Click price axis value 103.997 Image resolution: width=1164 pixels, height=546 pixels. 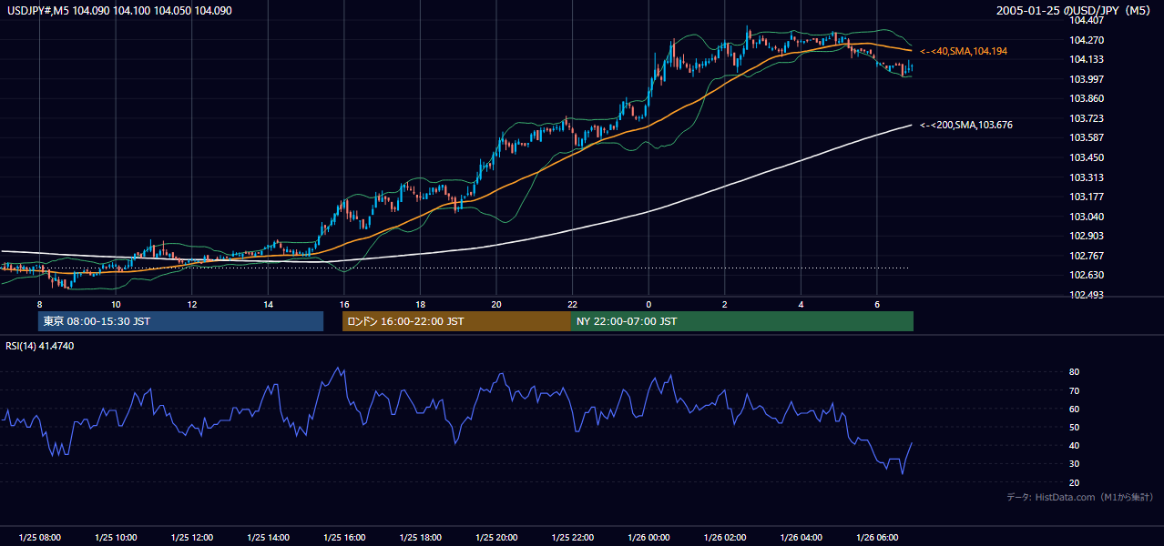click(1086, 79)
